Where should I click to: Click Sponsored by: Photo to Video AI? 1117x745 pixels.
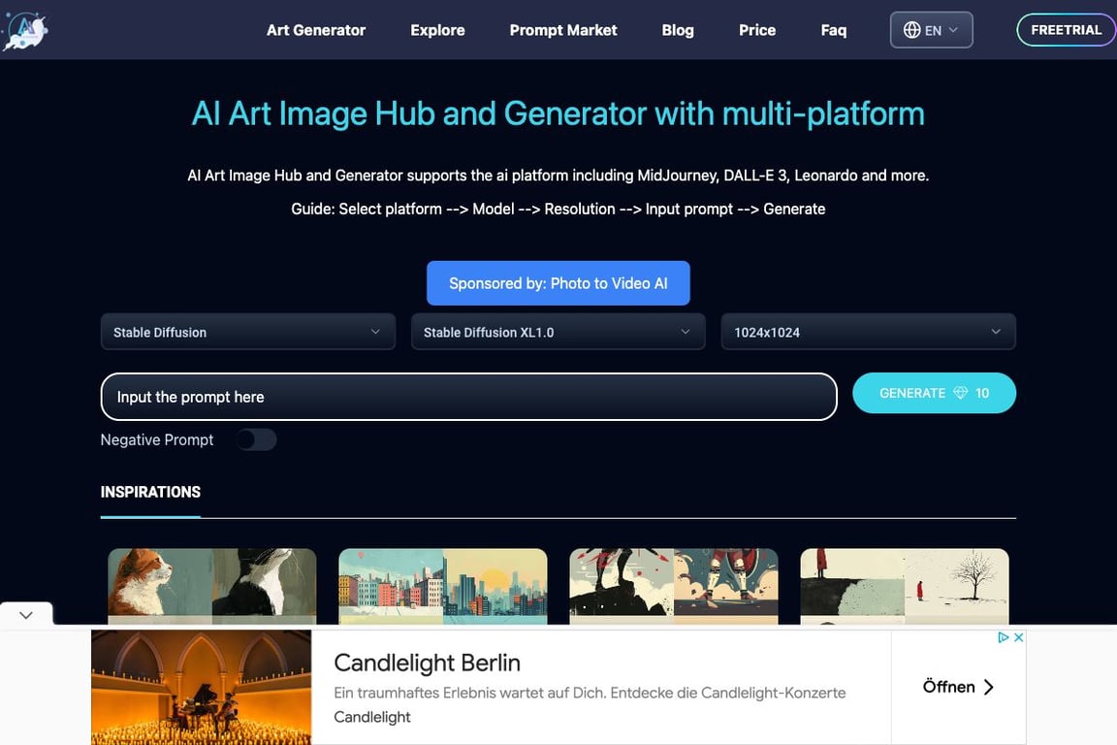[x=558, y=283]
